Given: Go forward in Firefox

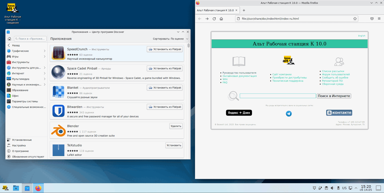Looking at the screenshot, I should coord(207,19).
